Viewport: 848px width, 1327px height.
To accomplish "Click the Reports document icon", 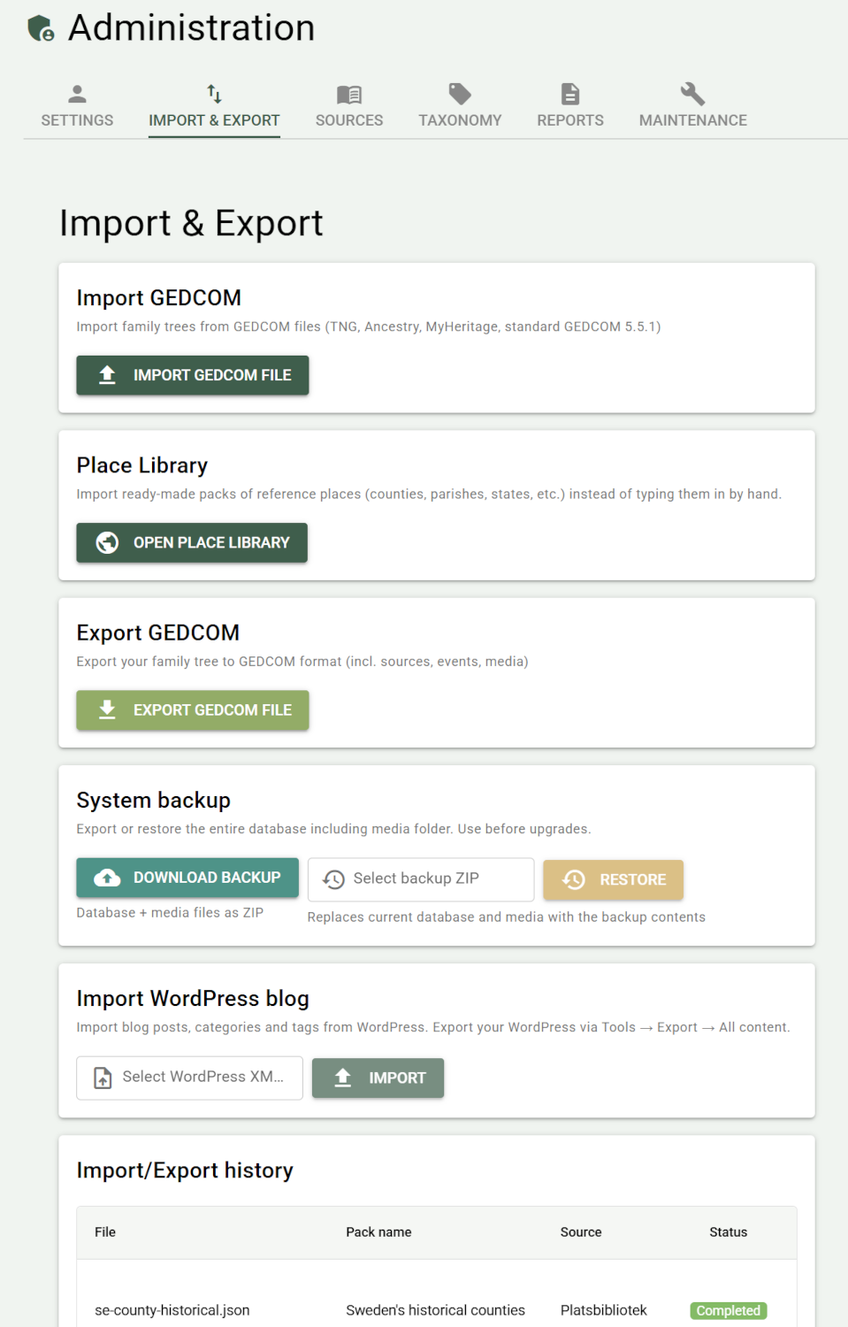I will pyautogui.click(x=570, y=94).
